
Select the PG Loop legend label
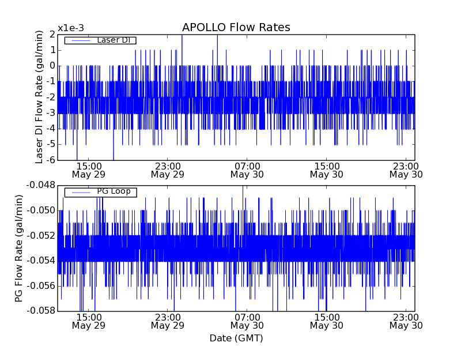point(114,191)
